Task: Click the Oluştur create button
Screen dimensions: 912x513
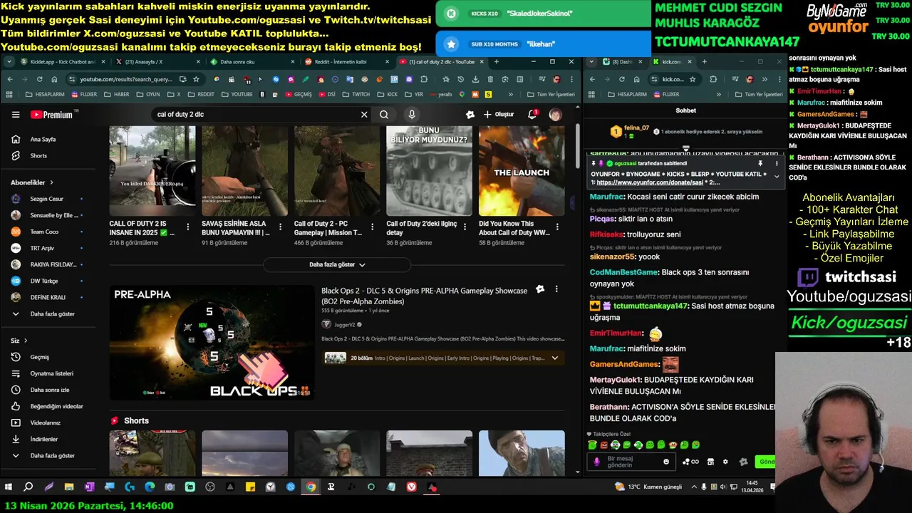Action: [499, 114]
